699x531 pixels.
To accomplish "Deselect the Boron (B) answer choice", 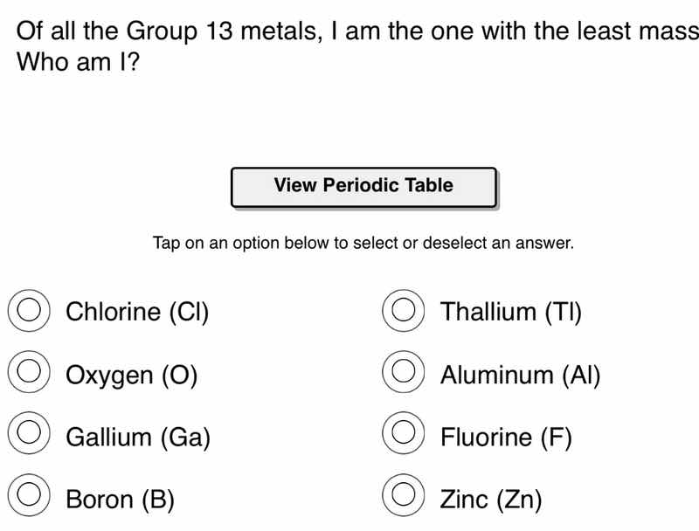I will pos(28,496).
